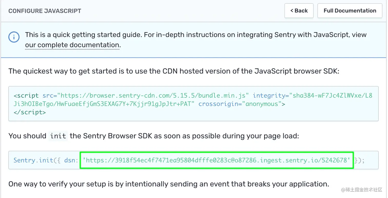Click the sha384 integrity hash value
The image size is (388, 198).
331,96
